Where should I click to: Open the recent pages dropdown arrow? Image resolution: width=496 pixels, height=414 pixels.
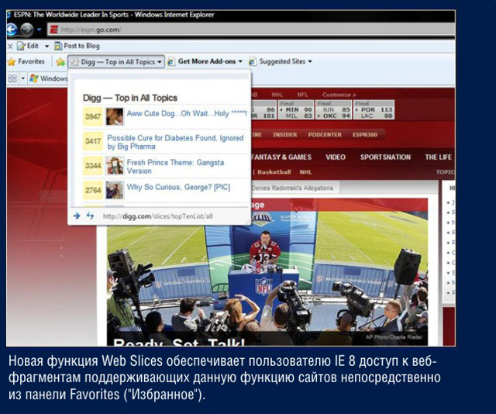tap(40, 29)
